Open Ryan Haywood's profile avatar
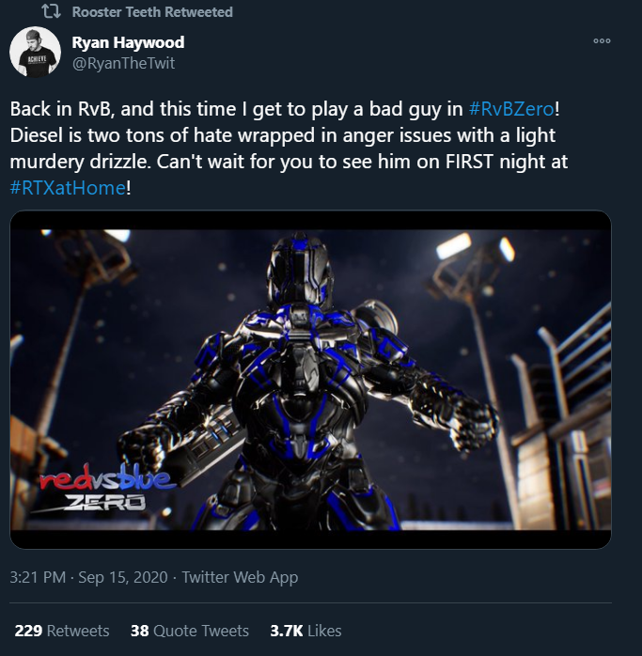Screen dimensions: 642x656 (x=35, y=52)
